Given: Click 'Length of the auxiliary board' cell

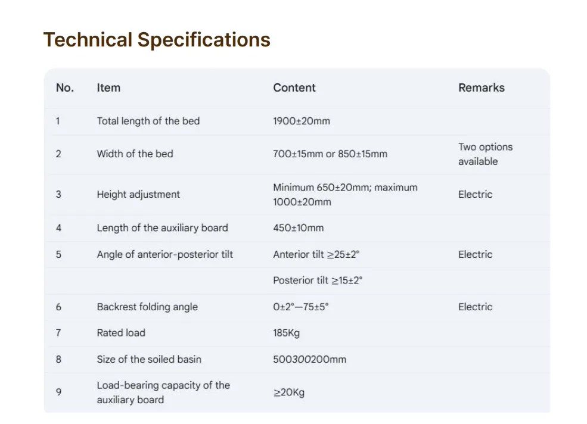Looking at the screenshot, I should tap(162, 227).
